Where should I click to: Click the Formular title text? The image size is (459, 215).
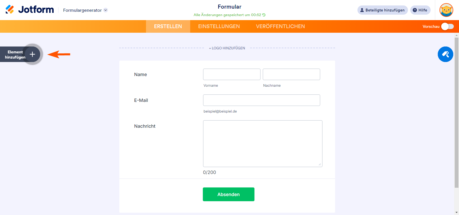[x=229, y=7]
